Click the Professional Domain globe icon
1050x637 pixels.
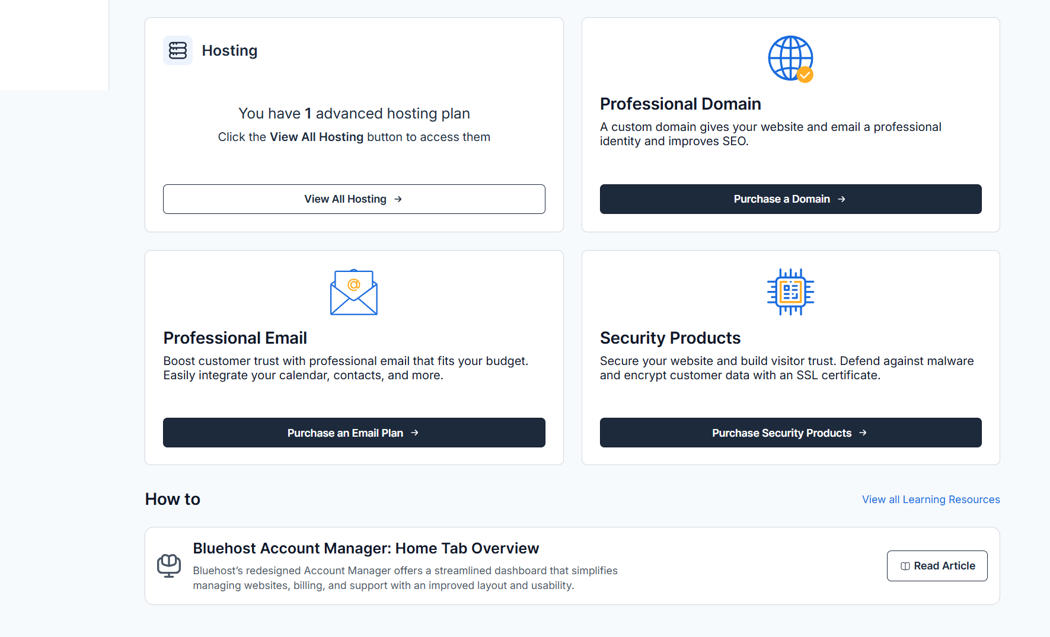tap(790, 59)
